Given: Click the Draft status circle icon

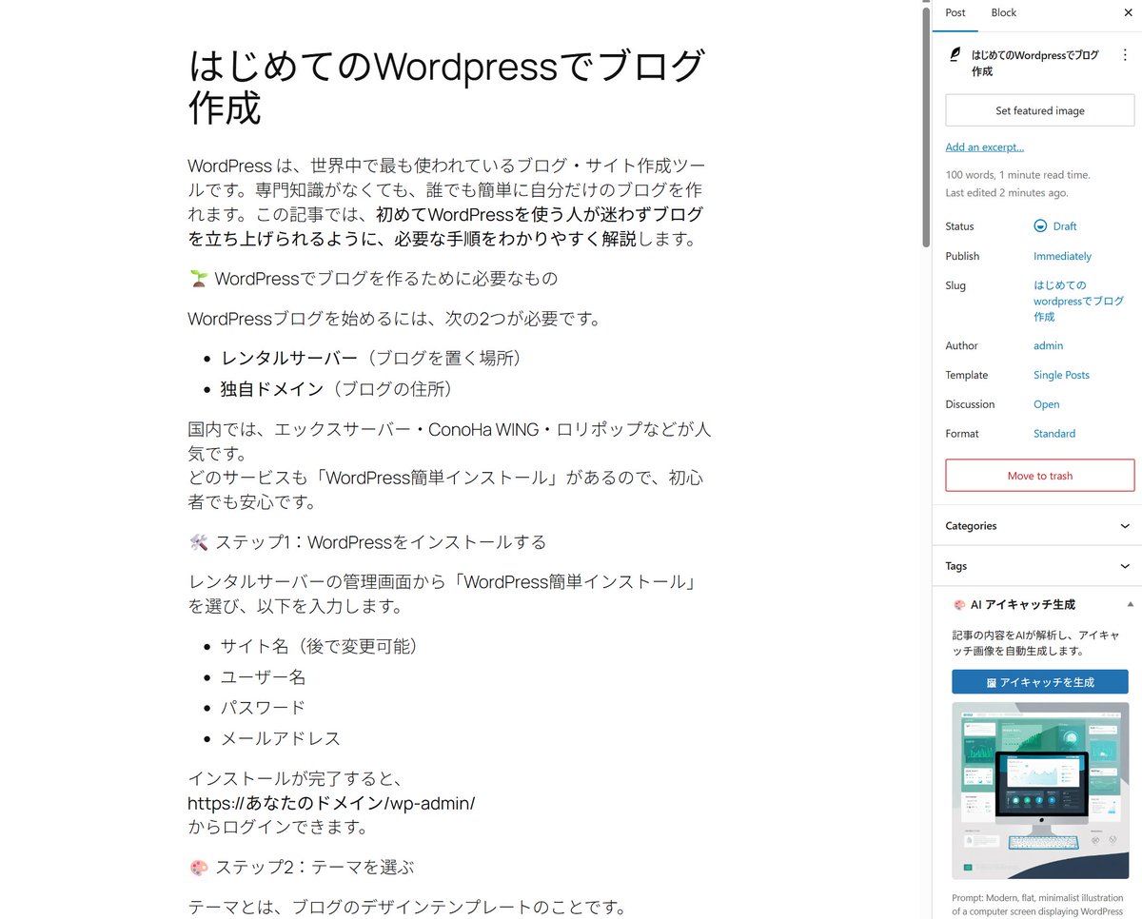Looking at the screenshot, I should point(1040,226).
